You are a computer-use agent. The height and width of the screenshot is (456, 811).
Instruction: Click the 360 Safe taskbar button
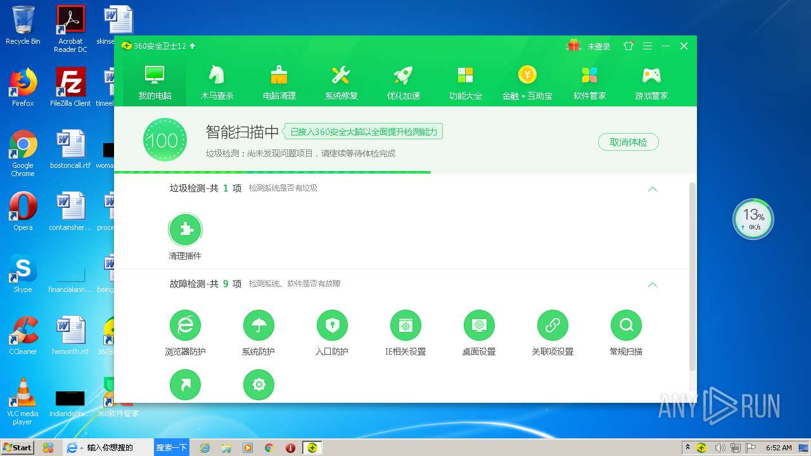coord(312,448)
